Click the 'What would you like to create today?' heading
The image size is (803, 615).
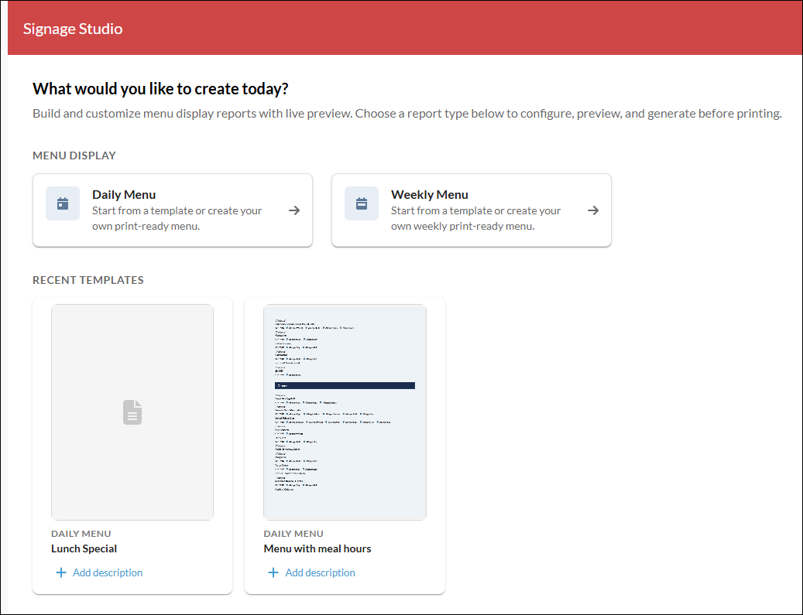[x=160, y=89]
